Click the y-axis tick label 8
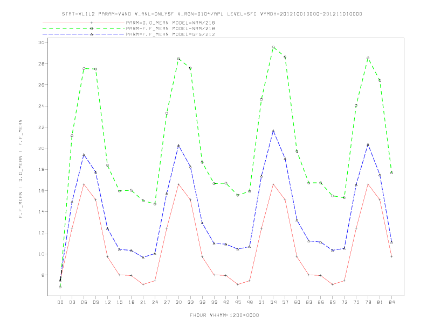Image resolution: width=427 pixels, height=329 pixels. tap(43, 275)
